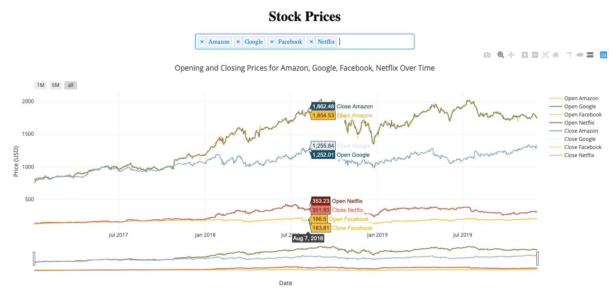This screenshot has height=292, width=613.
Task: Click the Zoom Out icon
Action: 535,55
